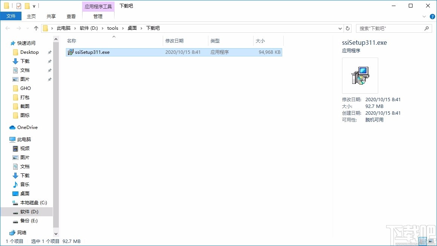The width and height of the screenshot is (437, 246).
Task: Select the New folder quick access icon
Action: (x=26, y=6)
